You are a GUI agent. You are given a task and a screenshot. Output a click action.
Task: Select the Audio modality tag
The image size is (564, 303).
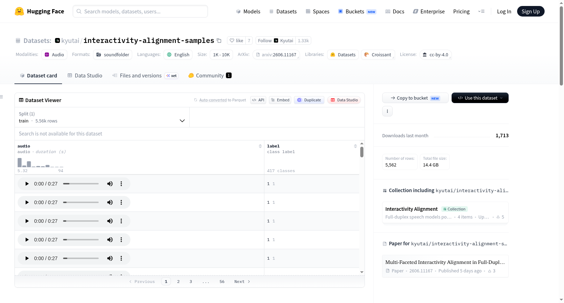click(x=54, y=55)
